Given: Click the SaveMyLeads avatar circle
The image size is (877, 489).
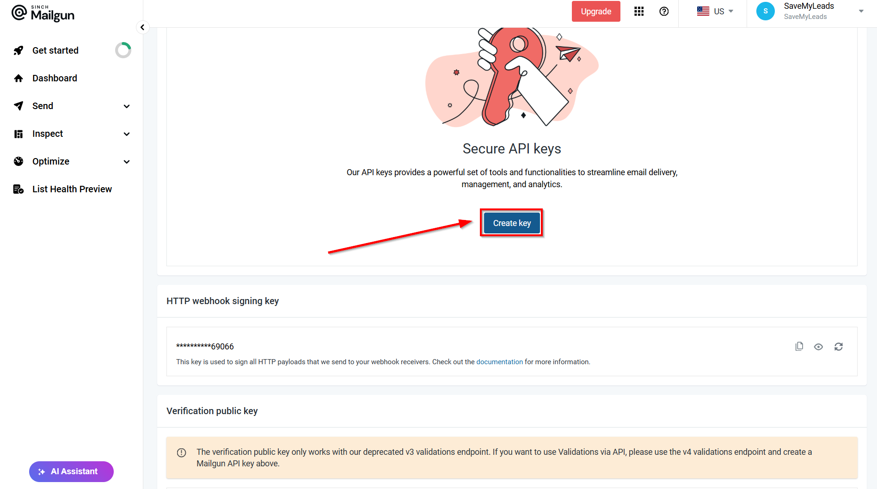Looking at the screenshot, I should pyautogui.click(x=765, y=12).
